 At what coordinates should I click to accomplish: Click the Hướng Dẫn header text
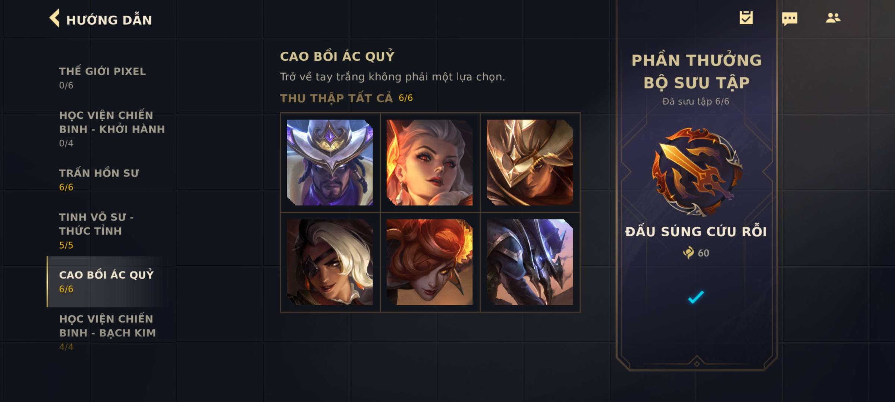coord(109,19)
